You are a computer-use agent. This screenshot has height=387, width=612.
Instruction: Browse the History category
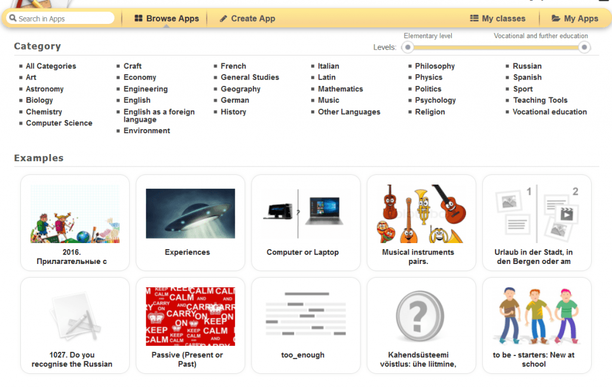[234, 112]
